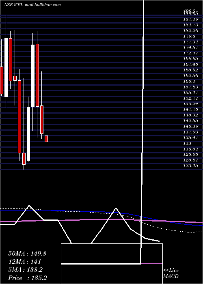This screenshot has height=284, width=203.
Task: Click the longest red candlestick falling to 130
Action: coord(19,117)
